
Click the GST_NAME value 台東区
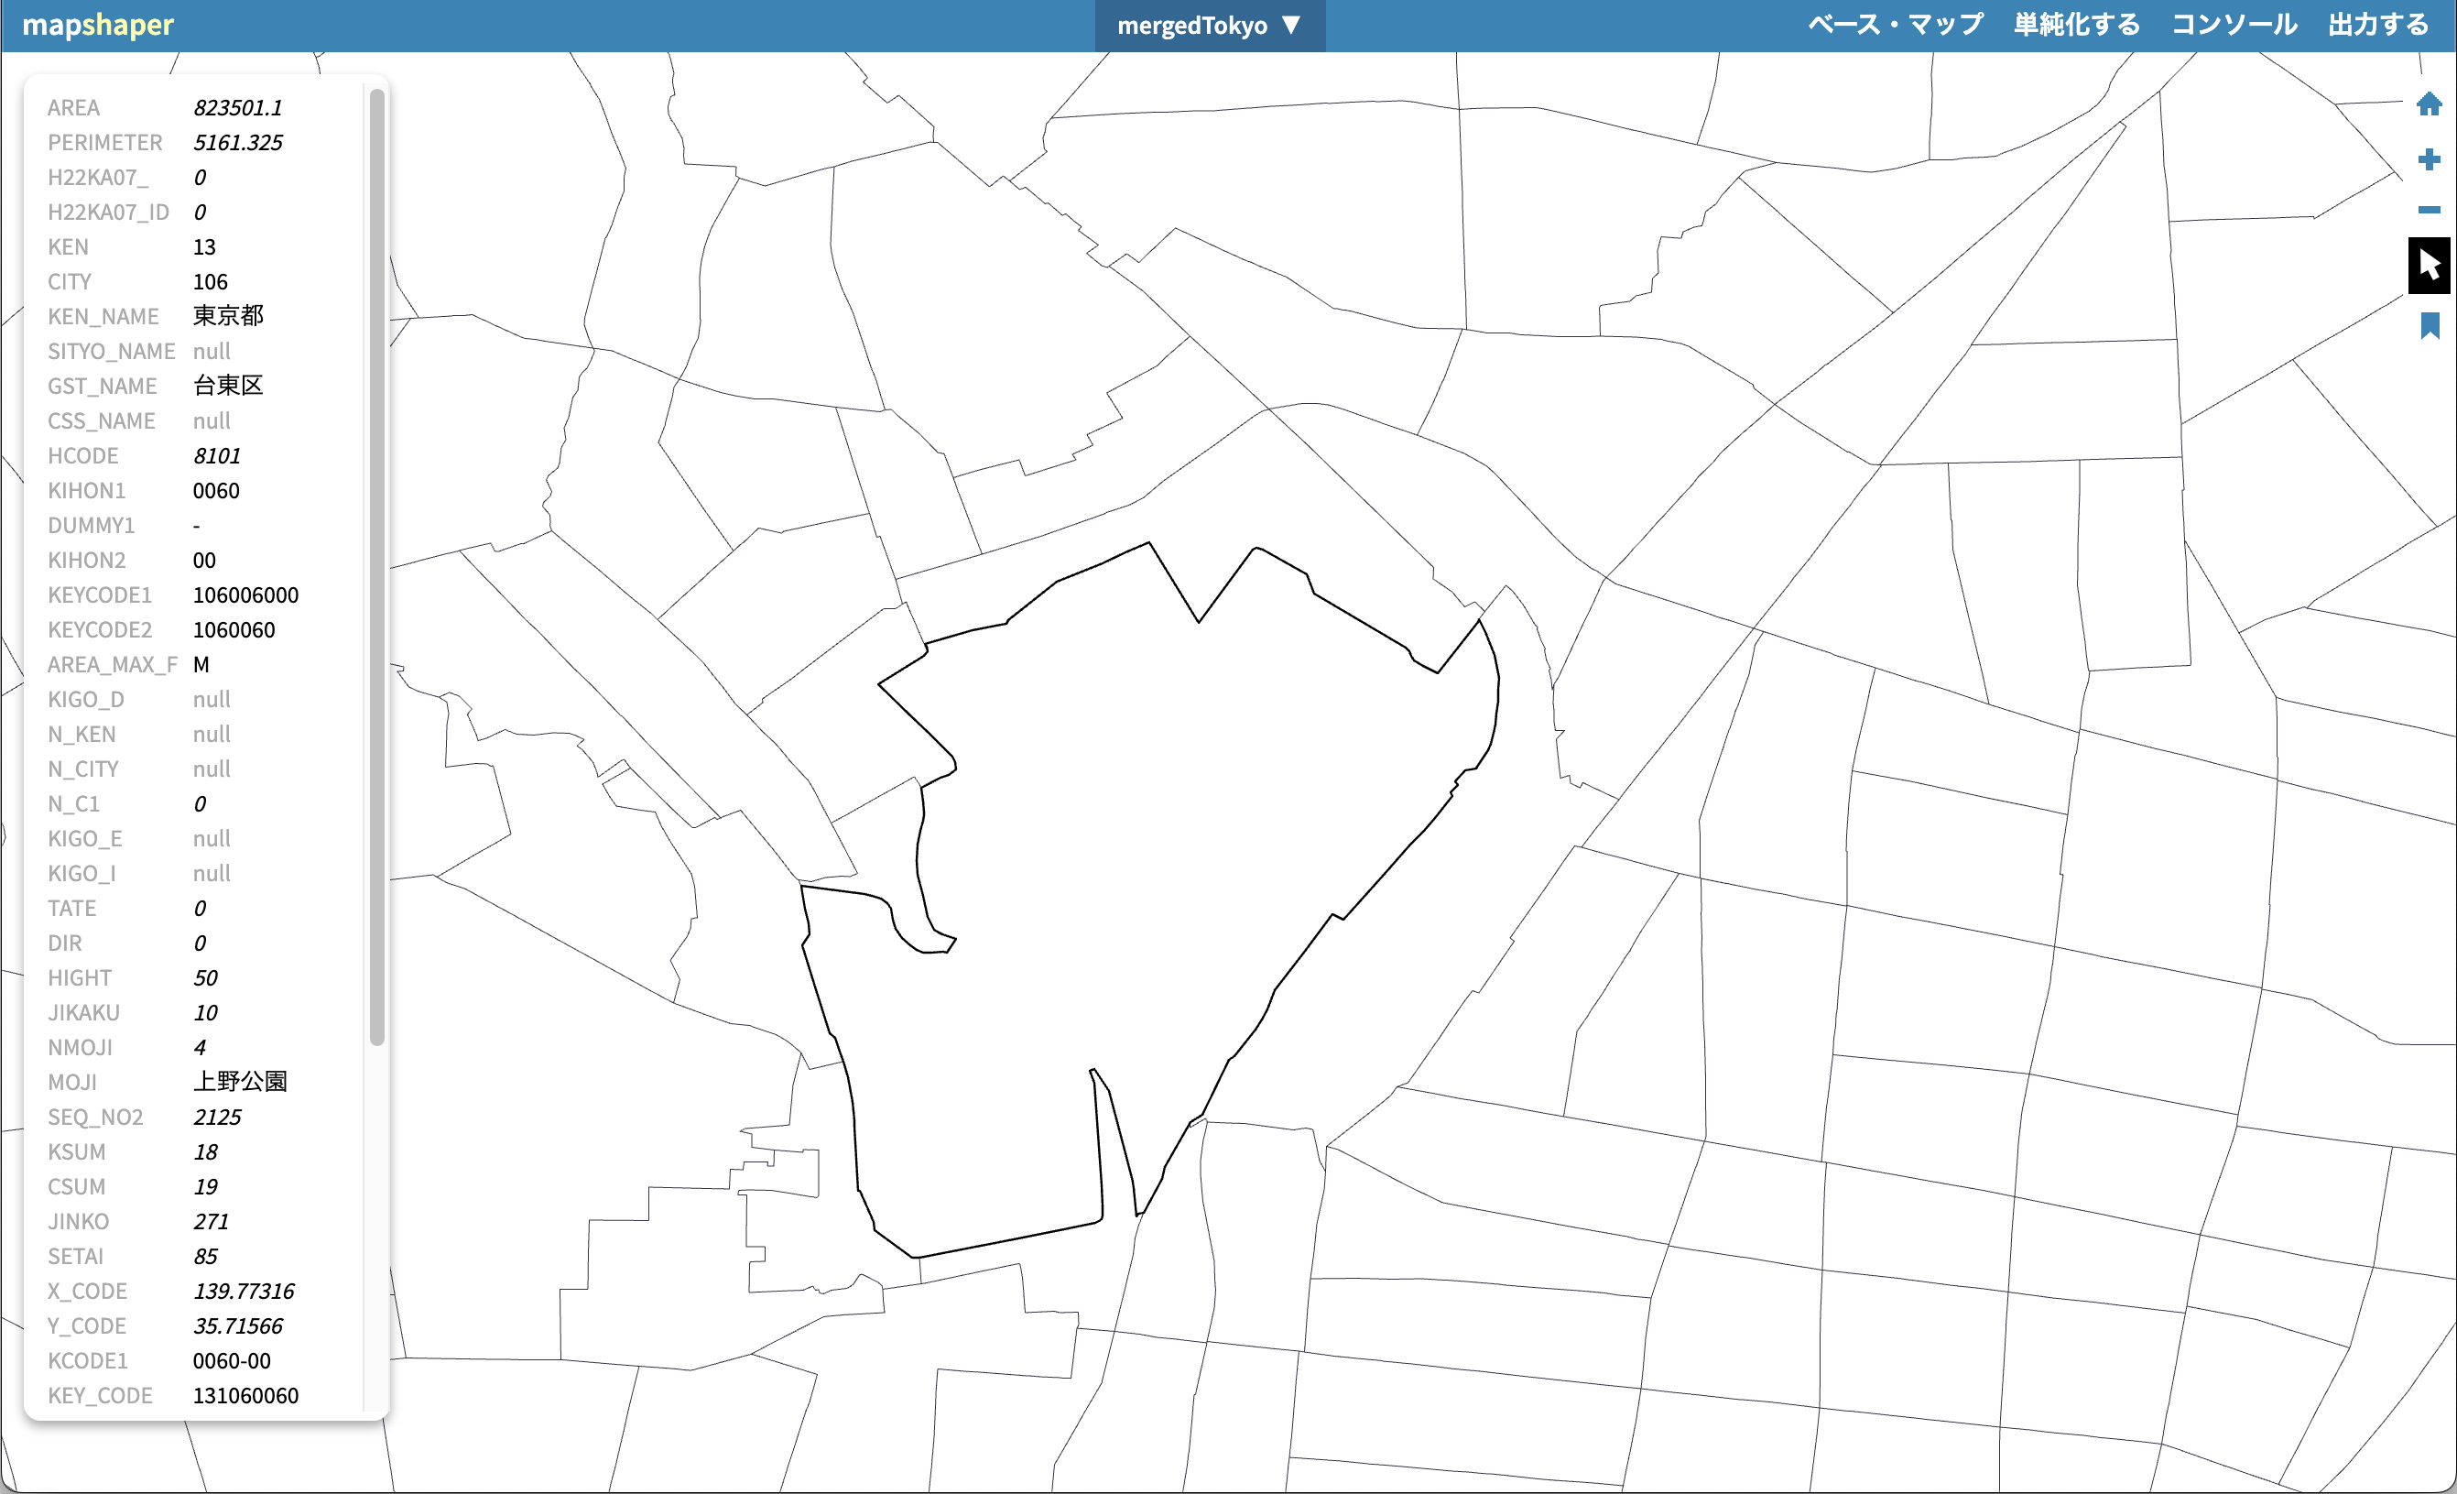(x=227, y=386)
